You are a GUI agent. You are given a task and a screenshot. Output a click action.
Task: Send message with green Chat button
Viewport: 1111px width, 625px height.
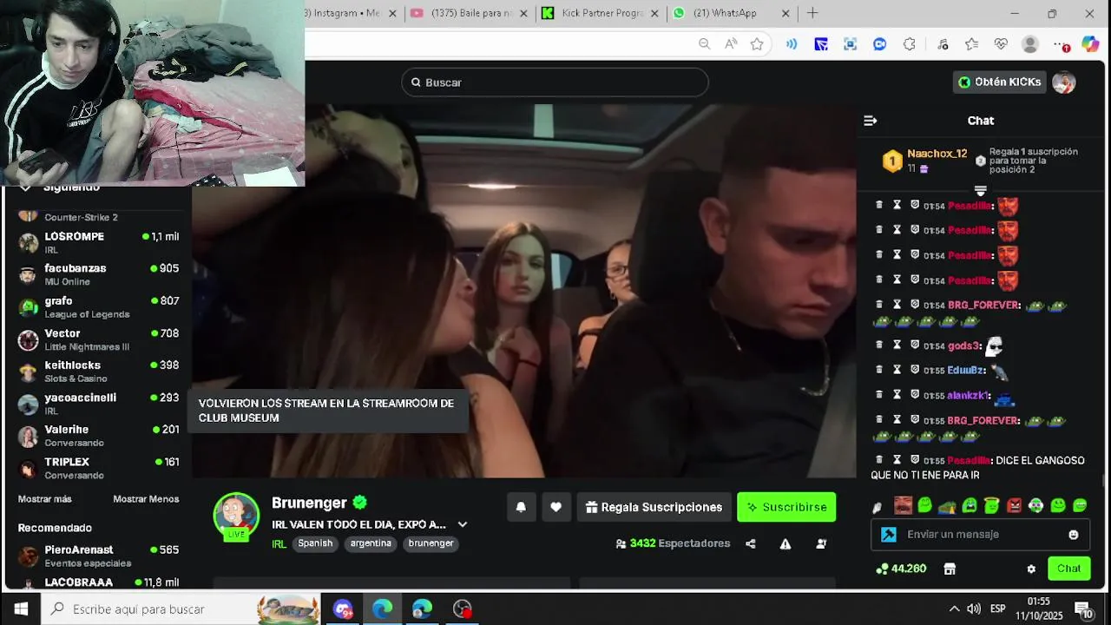1068,569
